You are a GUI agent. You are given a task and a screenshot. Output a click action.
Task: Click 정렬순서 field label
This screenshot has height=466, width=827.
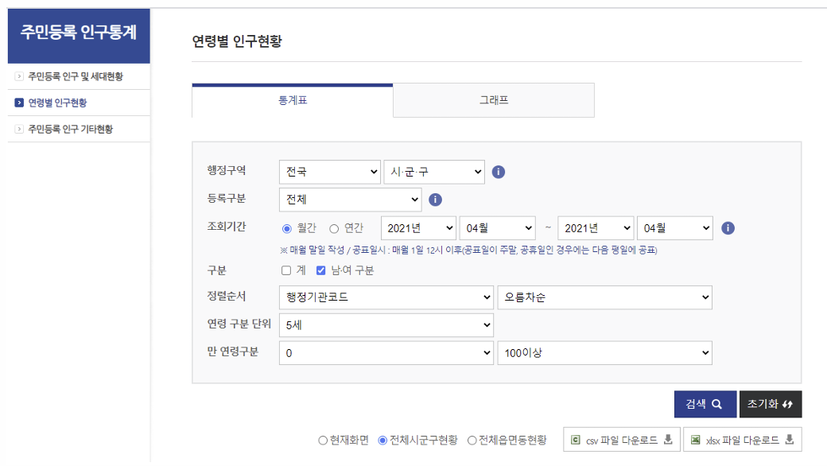click(227, 296)
